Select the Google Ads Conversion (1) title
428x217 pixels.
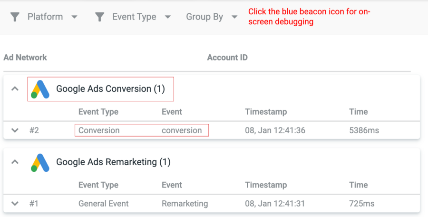pyautogui.click(x=110, y=89)
